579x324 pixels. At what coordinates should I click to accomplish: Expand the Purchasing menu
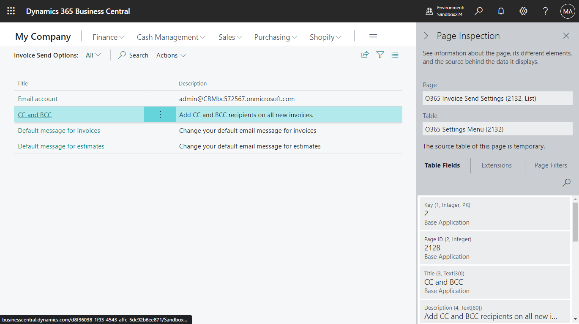point(275,37)
